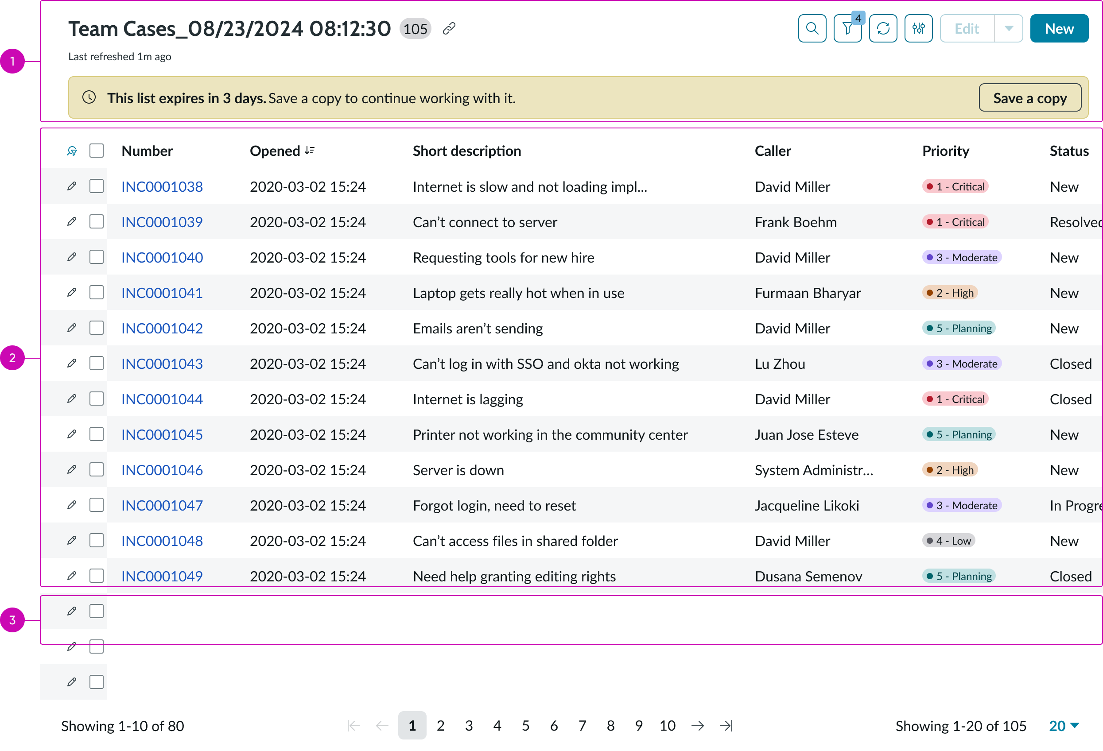Refresh the Team Cases list
The height and width of the screenshot is (751, 1103).
883,28
